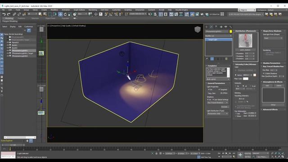This screenshot has height=162, width=288.
Task: Open the light templates (Bulb Lights) dropdown
Action: (x=218, y=79)
